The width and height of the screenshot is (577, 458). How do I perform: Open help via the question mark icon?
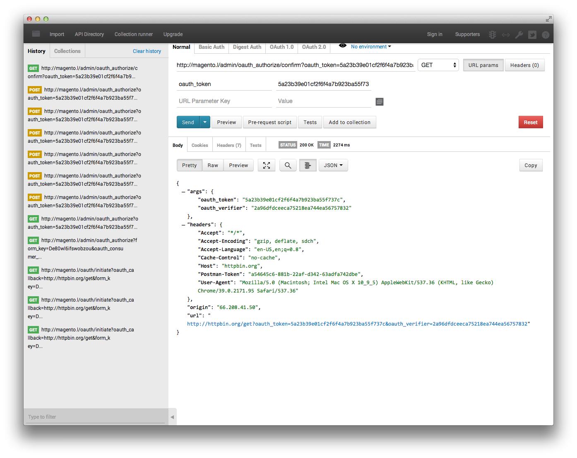[546, 35]
